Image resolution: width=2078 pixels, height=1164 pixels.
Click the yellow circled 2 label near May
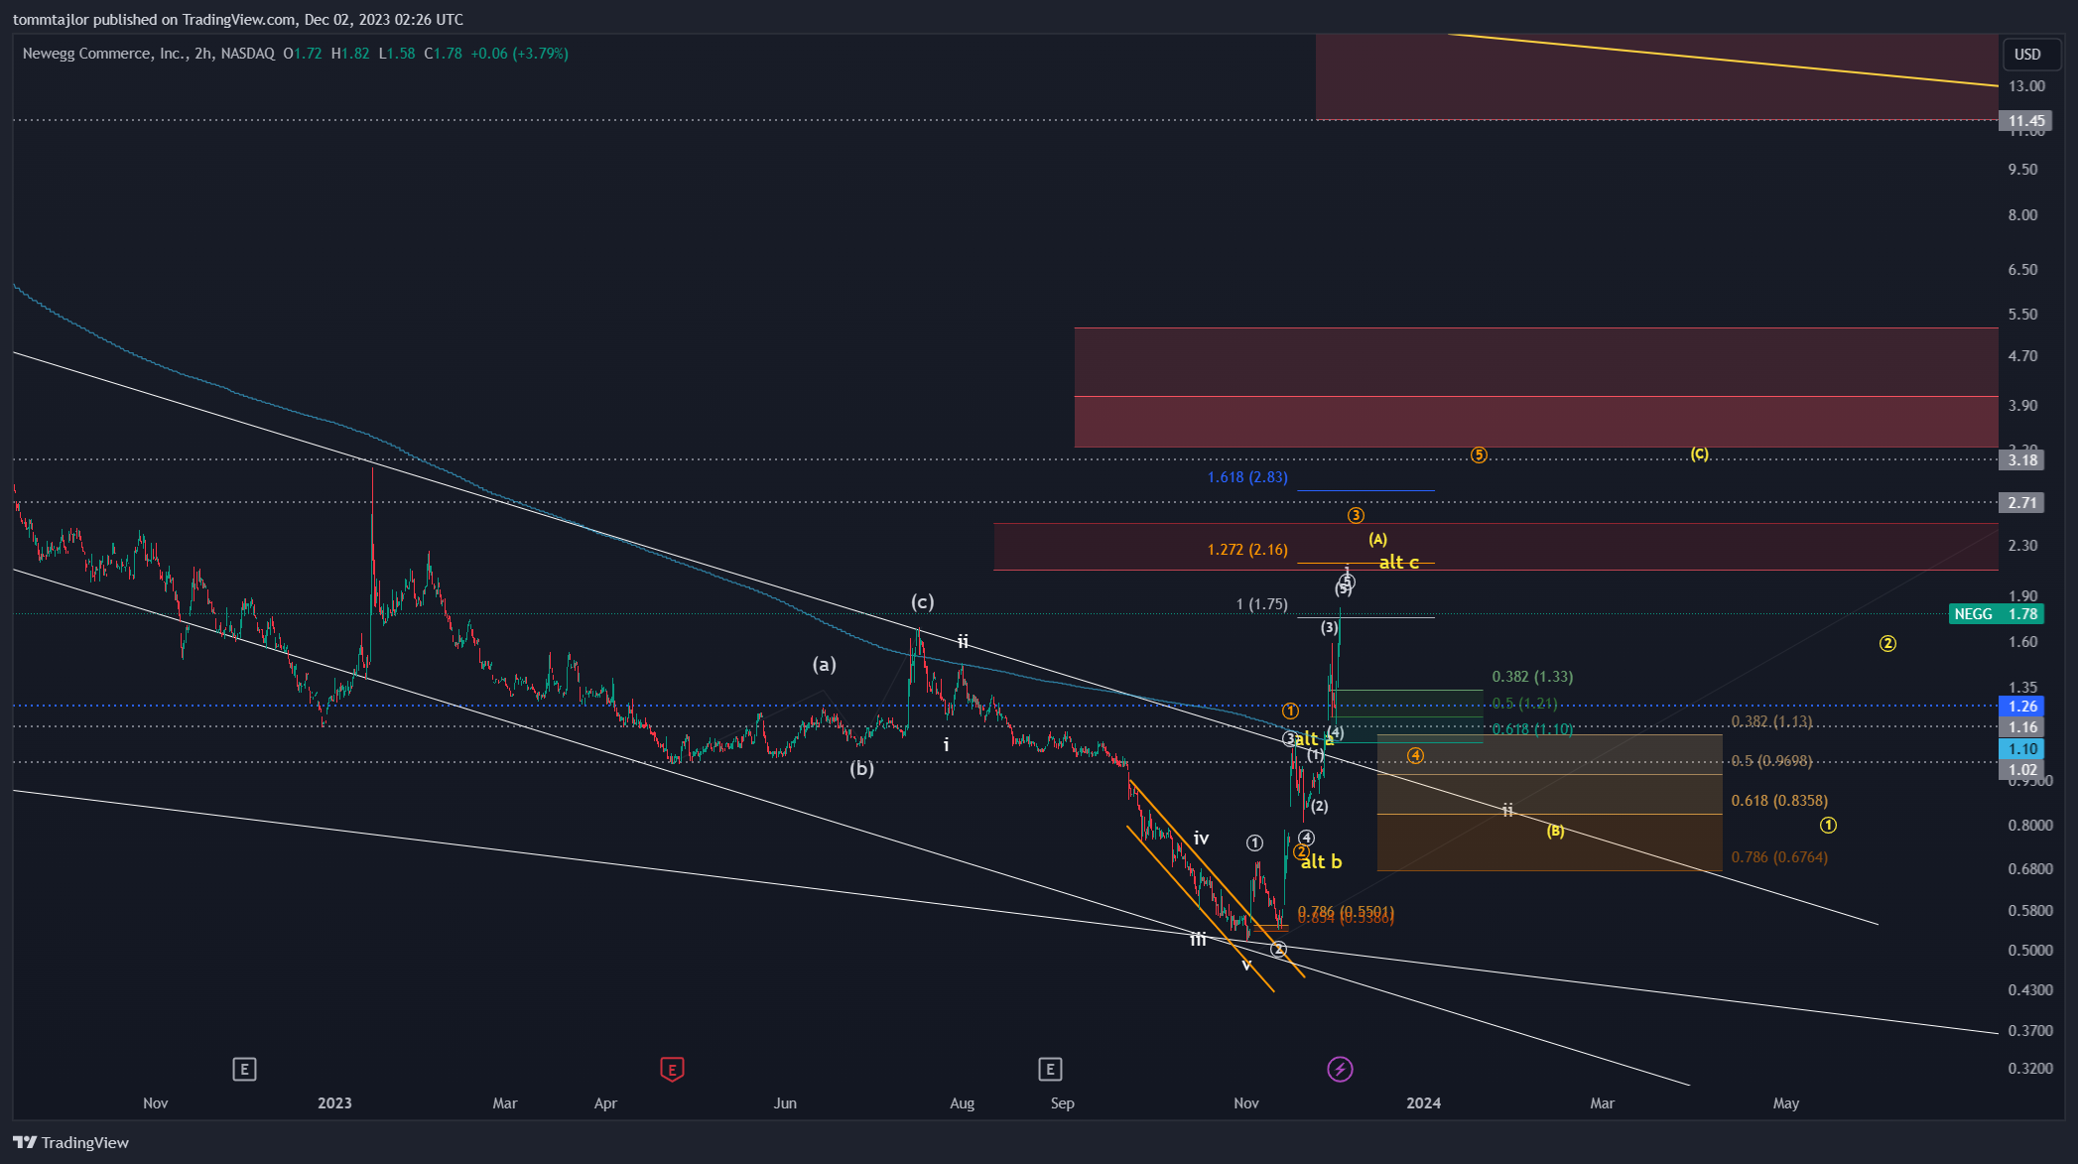[1887, 644]
